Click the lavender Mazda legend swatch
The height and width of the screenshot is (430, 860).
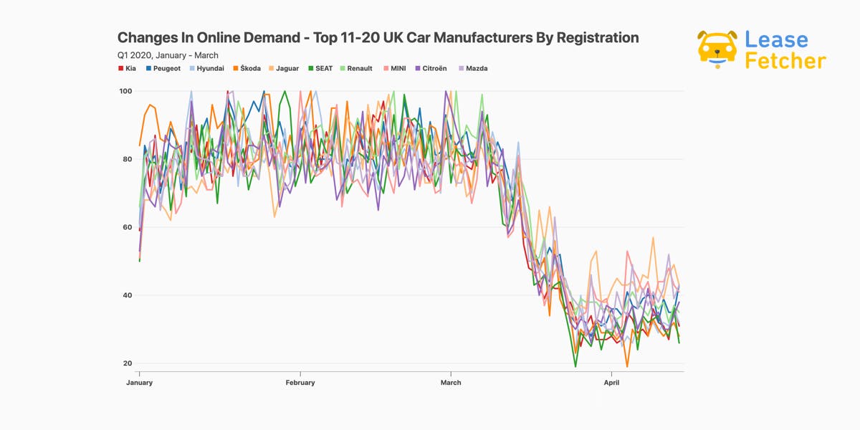(x=461, y=68)
